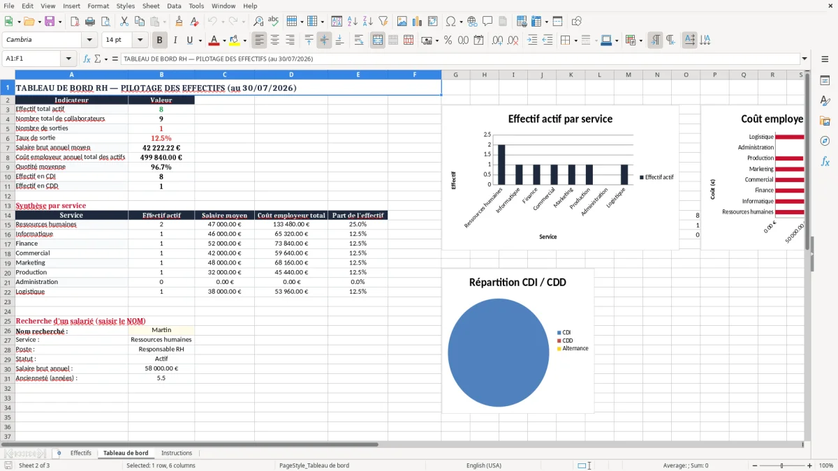Open Find & Replace

pyautogui.click(x=258, y=22)
